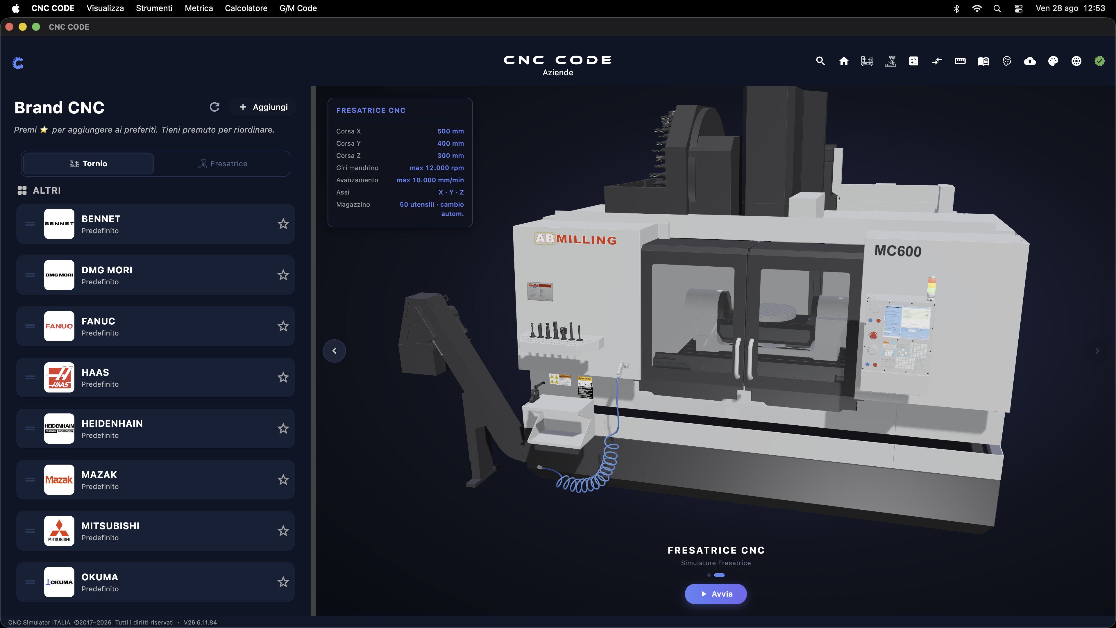Favorite the HAAS brand star
Viewport: 1116px width, 628px height.
(283, 377)
